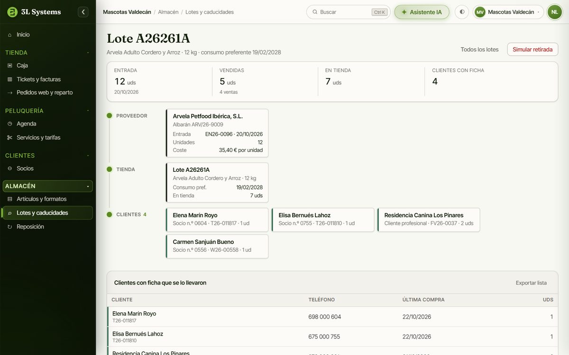Click the Almacén breadcrumb
The width and height of the screenshot is (569, 355).
(168, 12)
